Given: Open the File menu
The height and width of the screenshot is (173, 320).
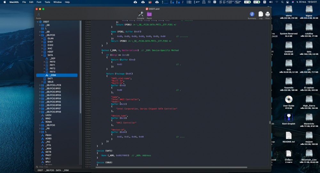Looking at the screenshot, I should click(x=24, y=2).
